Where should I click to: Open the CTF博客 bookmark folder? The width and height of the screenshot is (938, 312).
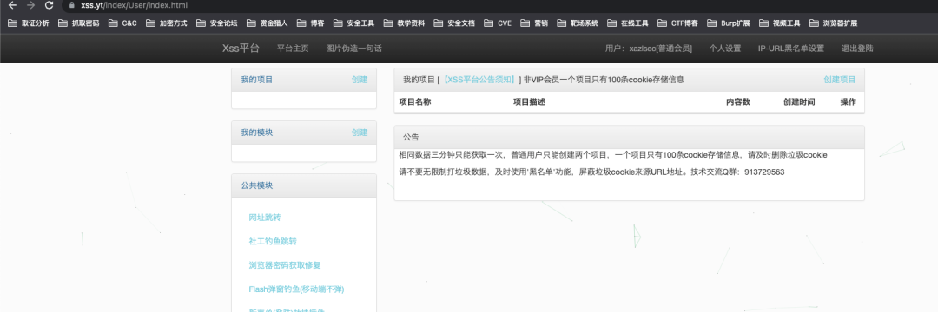[677, 23]
